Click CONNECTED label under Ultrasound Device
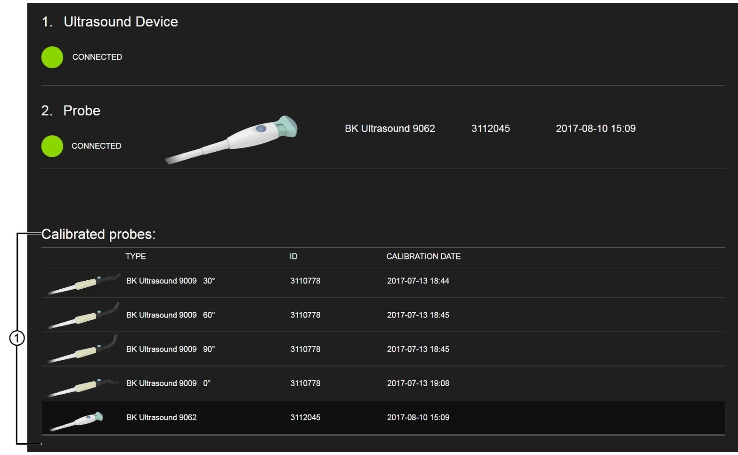Viewport: 738px width, 455px height. coord(97,57)
